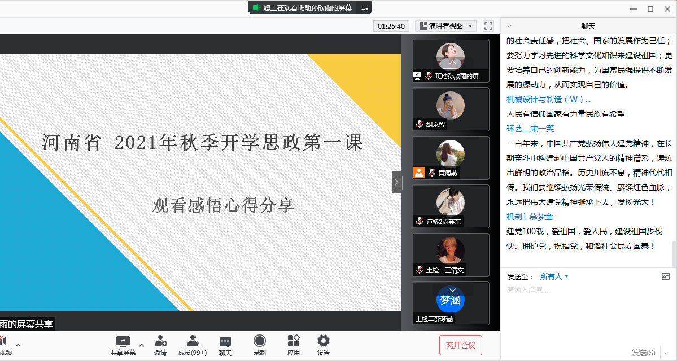Enter full screen view mode
677x361 pixels.
[x=488, y=26]
